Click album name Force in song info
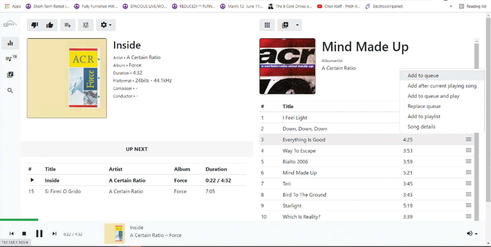 coord(135,65)
